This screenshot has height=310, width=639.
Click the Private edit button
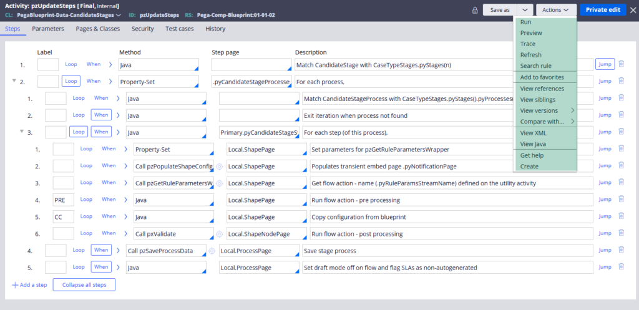pyautogui.click(x=603, y=10)
